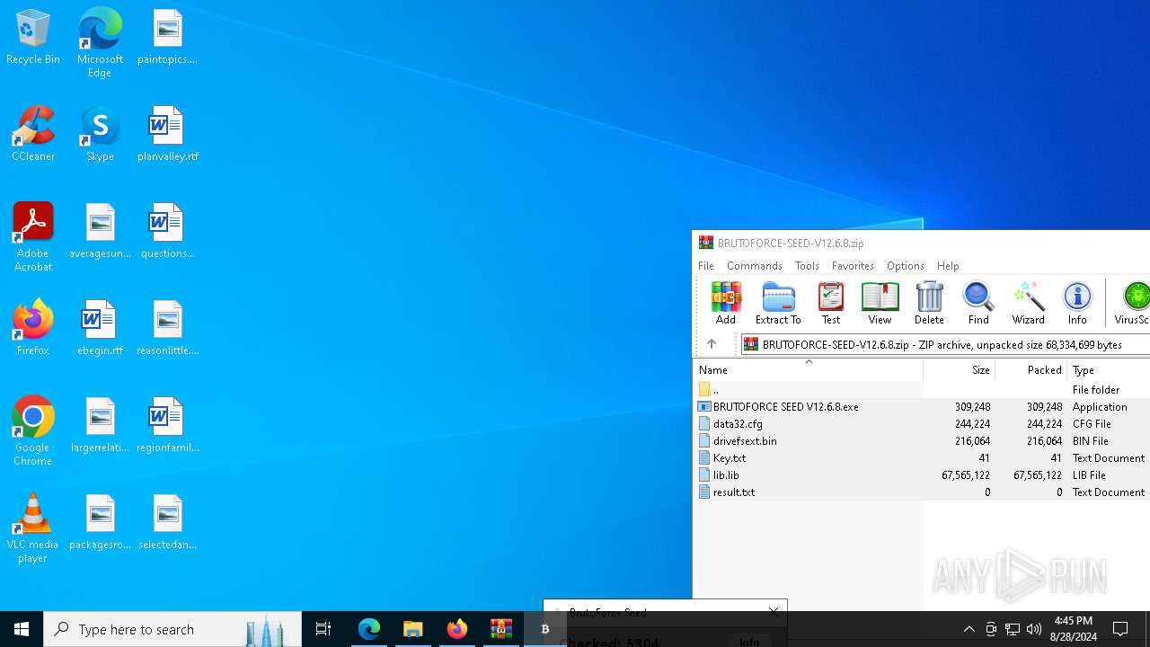Open the Windows Start menu
Screen dimensions: 1150x647
pos(22,629)
